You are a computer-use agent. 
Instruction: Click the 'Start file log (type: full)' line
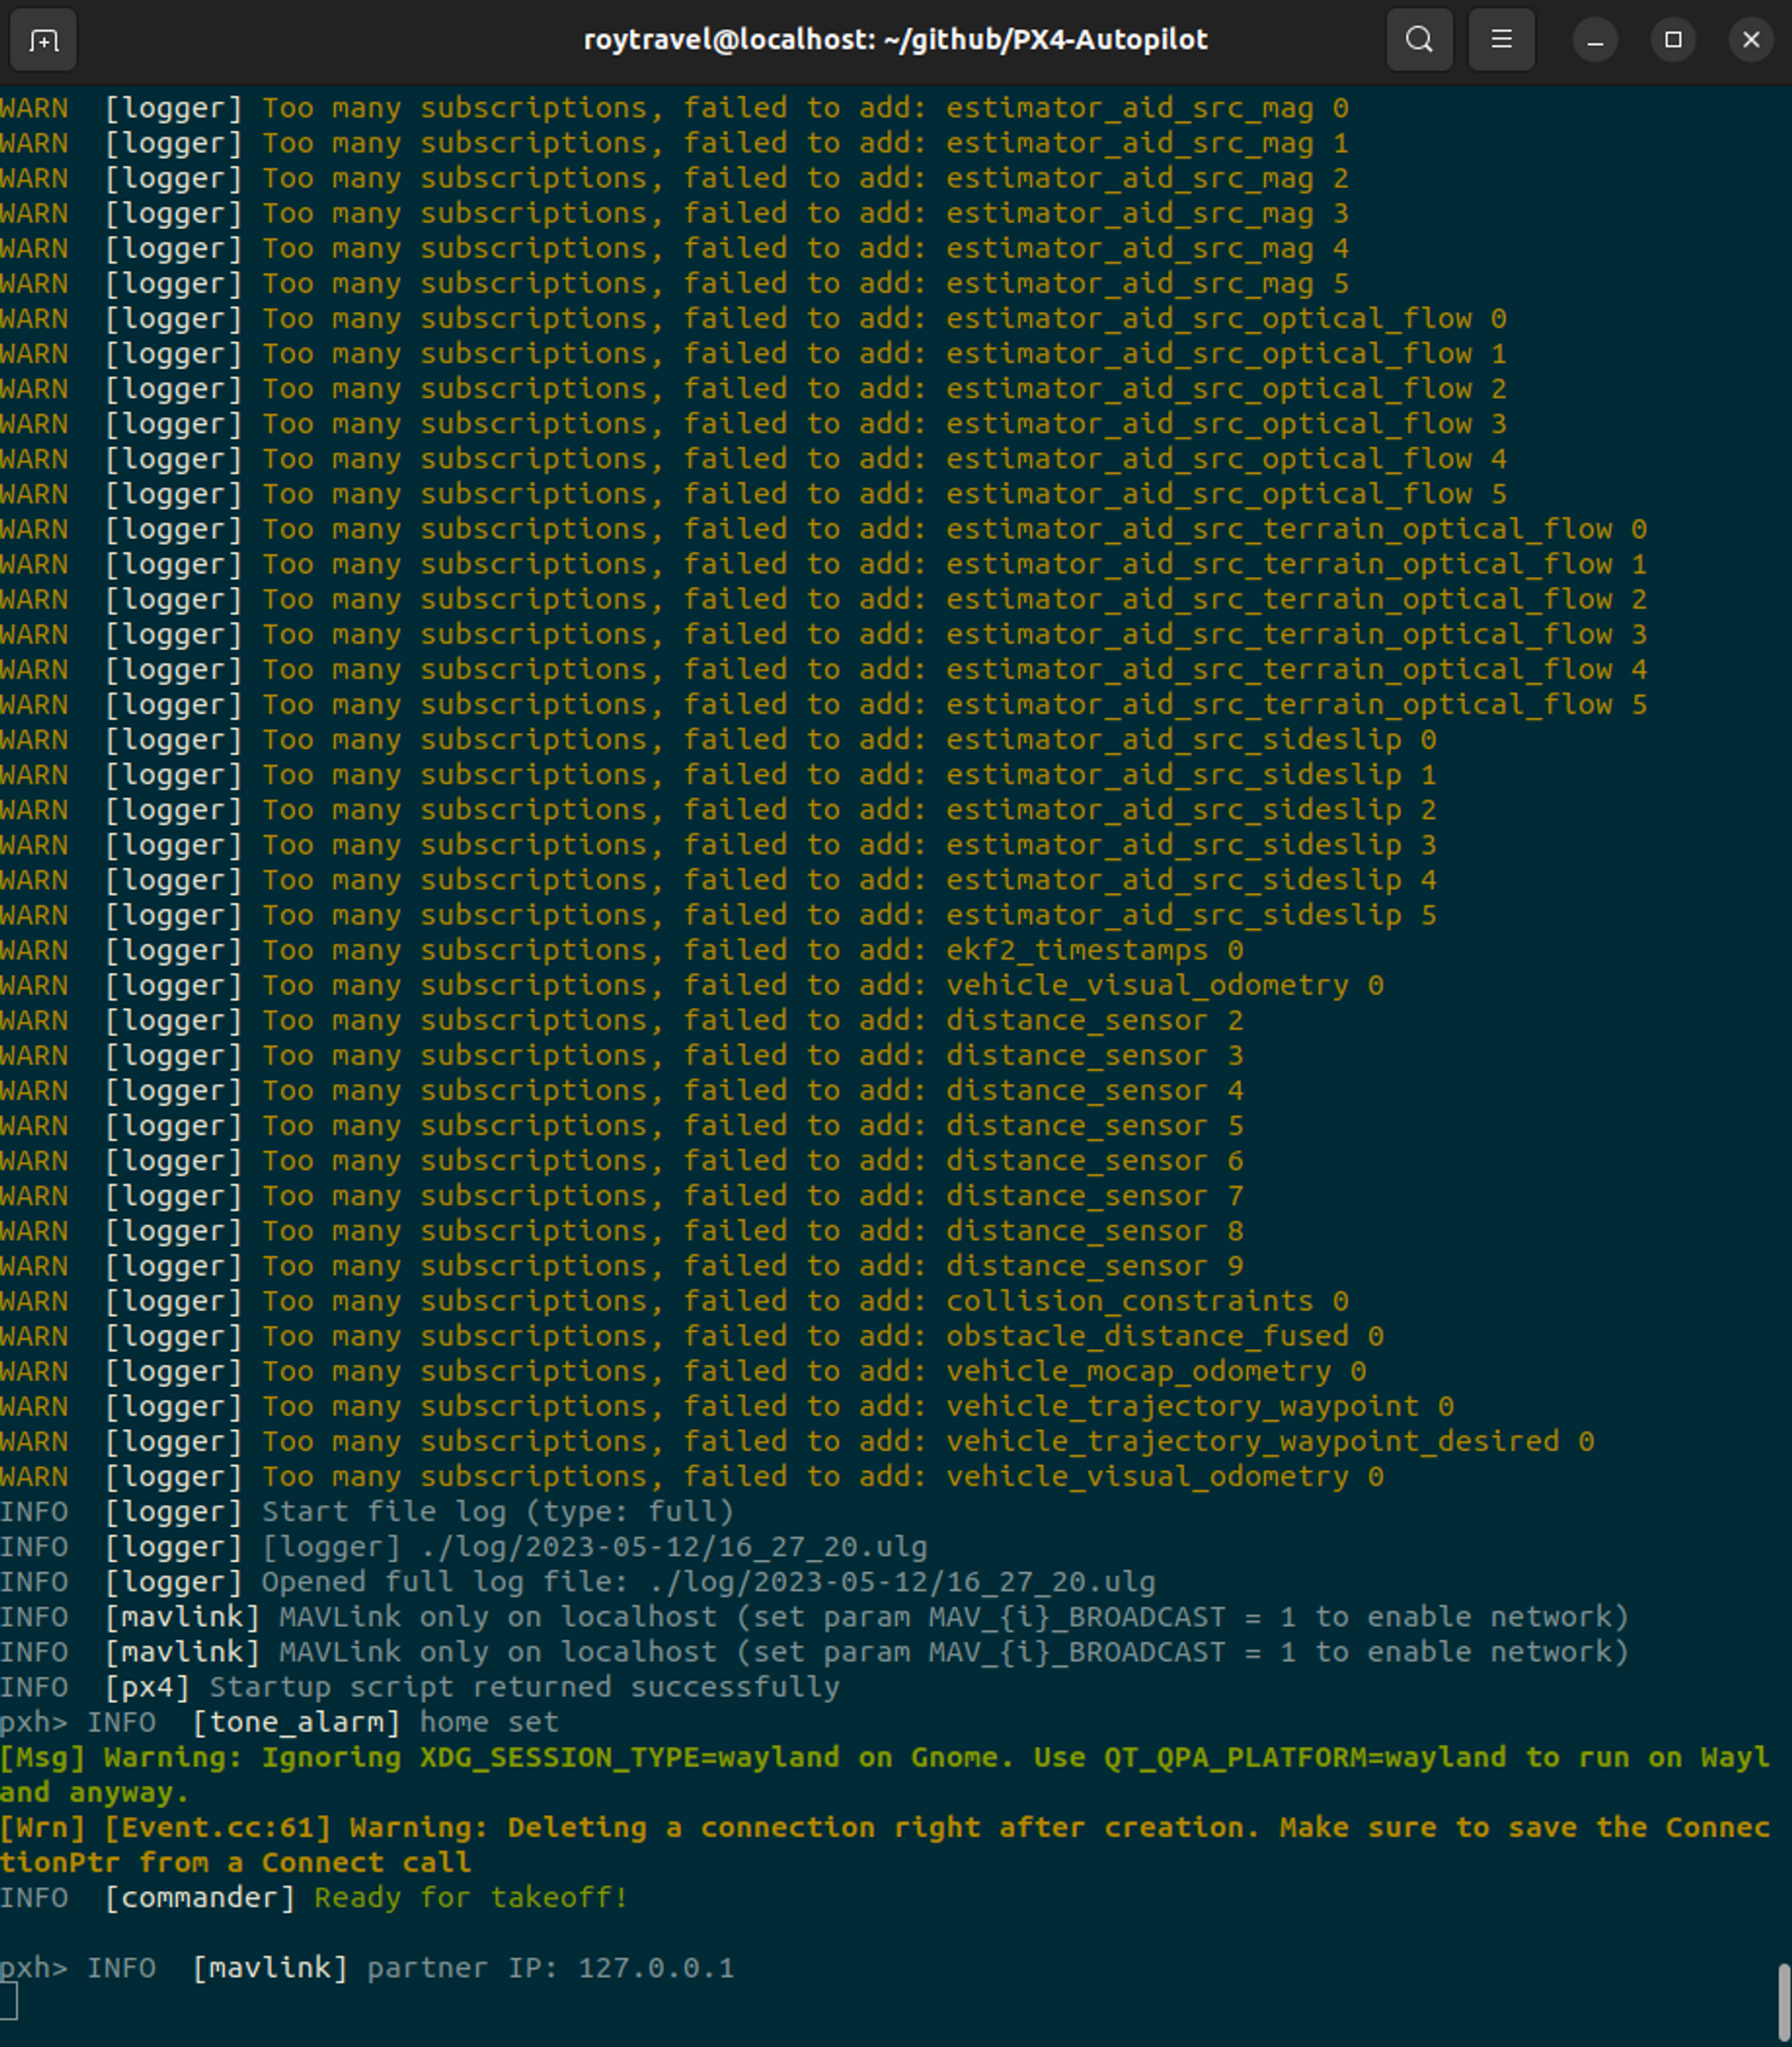[x=497, y=1511]
